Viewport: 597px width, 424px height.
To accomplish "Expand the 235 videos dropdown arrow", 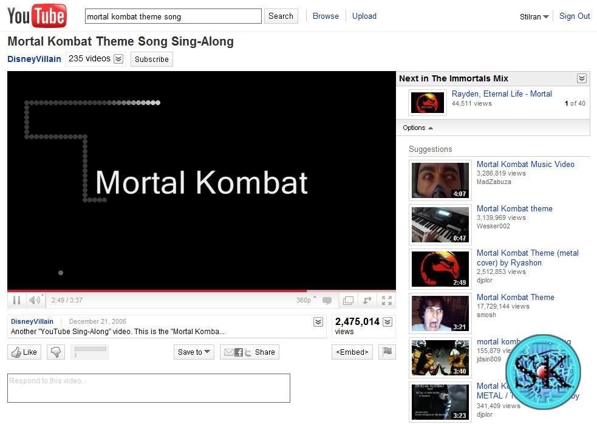I will [x=118, y=59].
